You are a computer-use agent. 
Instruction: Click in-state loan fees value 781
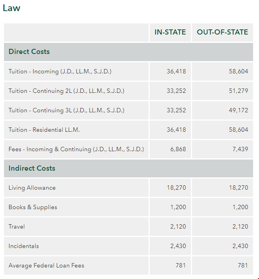pos(181,266)
